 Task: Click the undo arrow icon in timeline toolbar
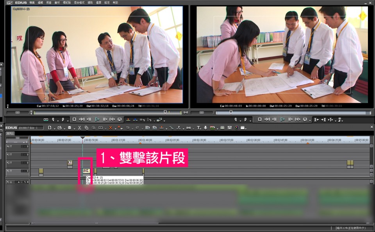click(127, 128)
